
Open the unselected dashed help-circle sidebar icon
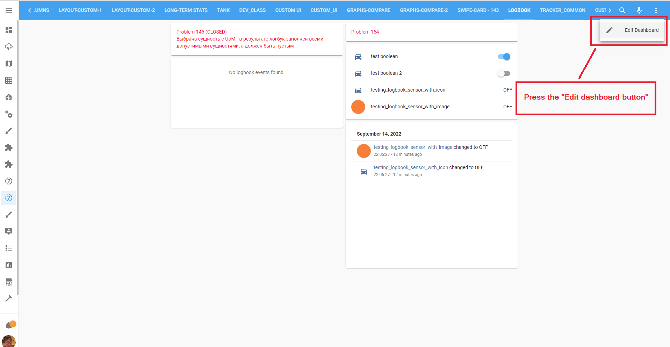[x=9, y=181]
